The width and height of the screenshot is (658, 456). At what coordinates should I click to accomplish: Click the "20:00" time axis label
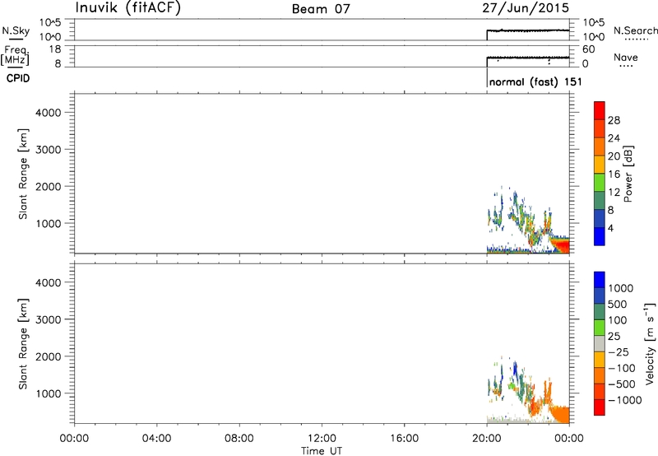point(486,439)
